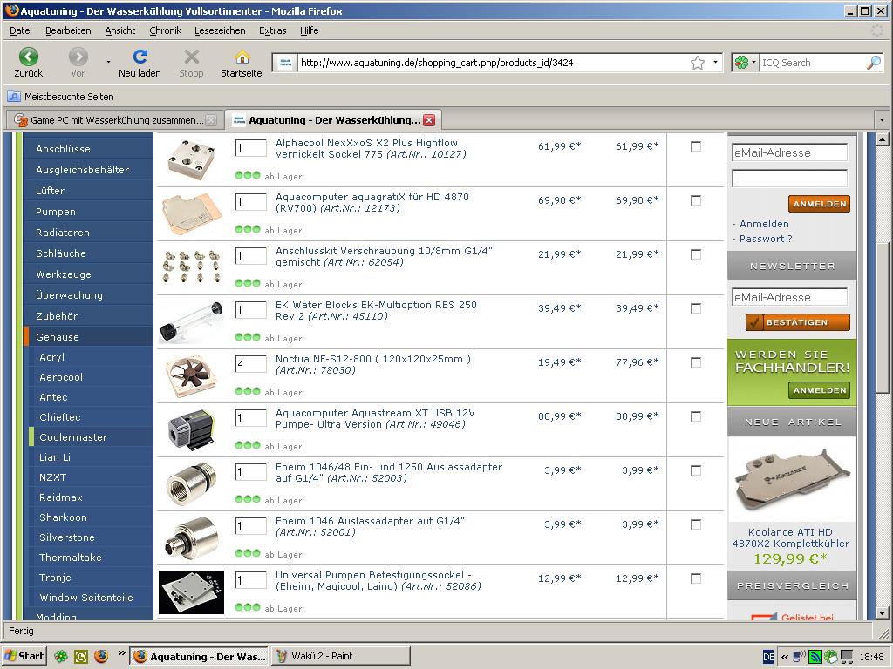Screen dimensions: 893x669
Task: Open the Koolance ATI HD 4870X2 cooler image
Action: click(792, 481)
